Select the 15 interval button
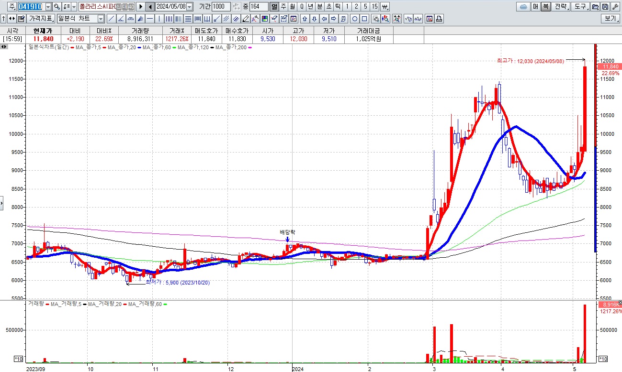 pos(374,7)
